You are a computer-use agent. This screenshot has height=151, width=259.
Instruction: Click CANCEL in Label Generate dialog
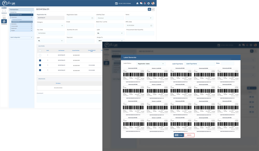click(x=189, y=135)
